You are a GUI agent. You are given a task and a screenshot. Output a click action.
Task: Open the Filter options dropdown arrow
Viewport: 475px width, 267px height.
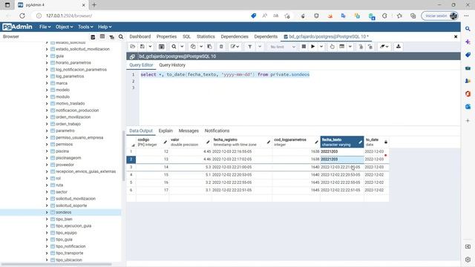tap(260, 47)
